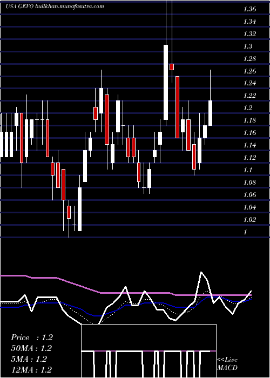
Task: Click the 1.02 price axis label
Action: click(x=249, y=220)
